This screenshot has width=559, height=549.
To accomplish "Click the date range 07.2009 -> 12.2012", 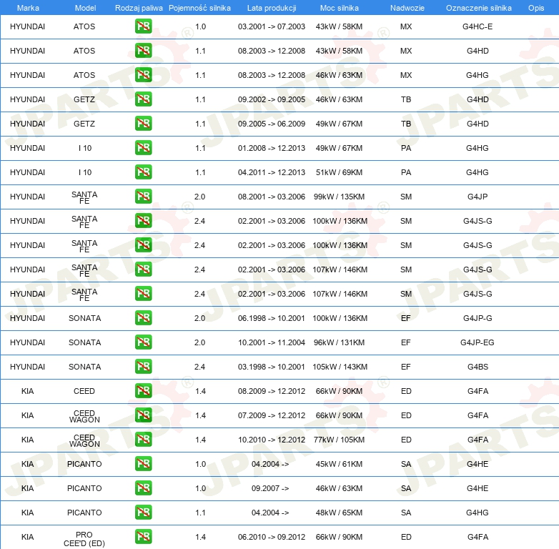I will [x=272, y=415].
